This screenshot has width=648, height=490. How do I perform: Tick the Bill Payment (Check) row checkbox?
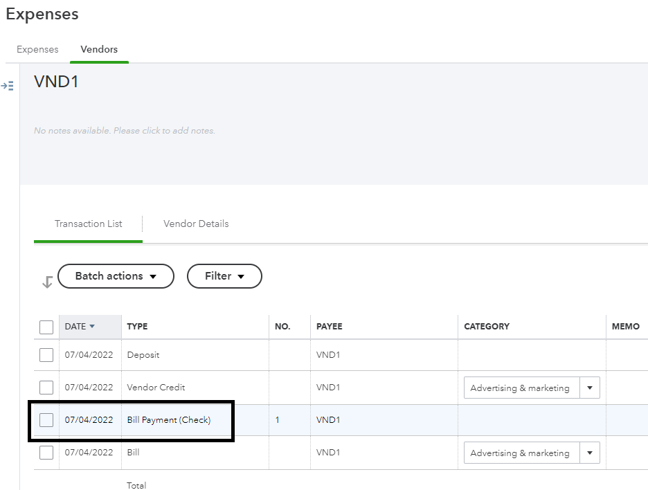click(x=46, y=420)
